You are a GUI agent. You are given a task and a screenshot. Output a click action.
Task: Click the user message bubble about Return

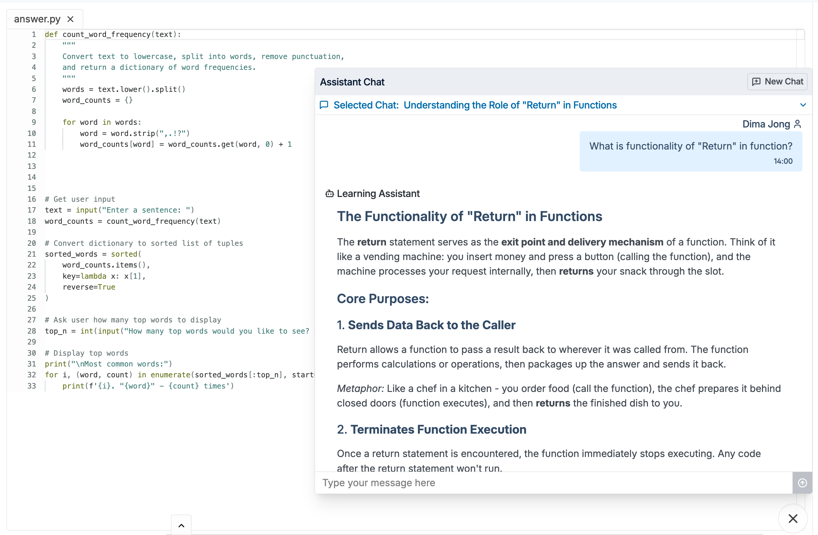tap(690, 152)
